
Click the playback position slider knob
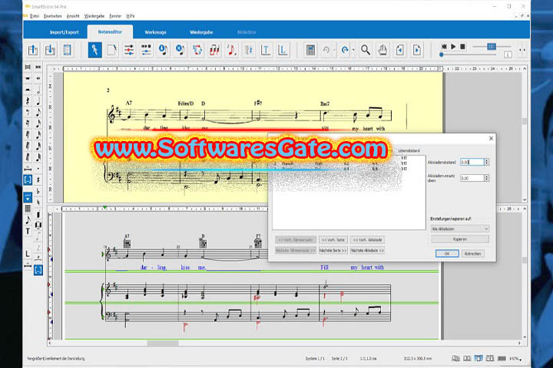coord(441,54)
